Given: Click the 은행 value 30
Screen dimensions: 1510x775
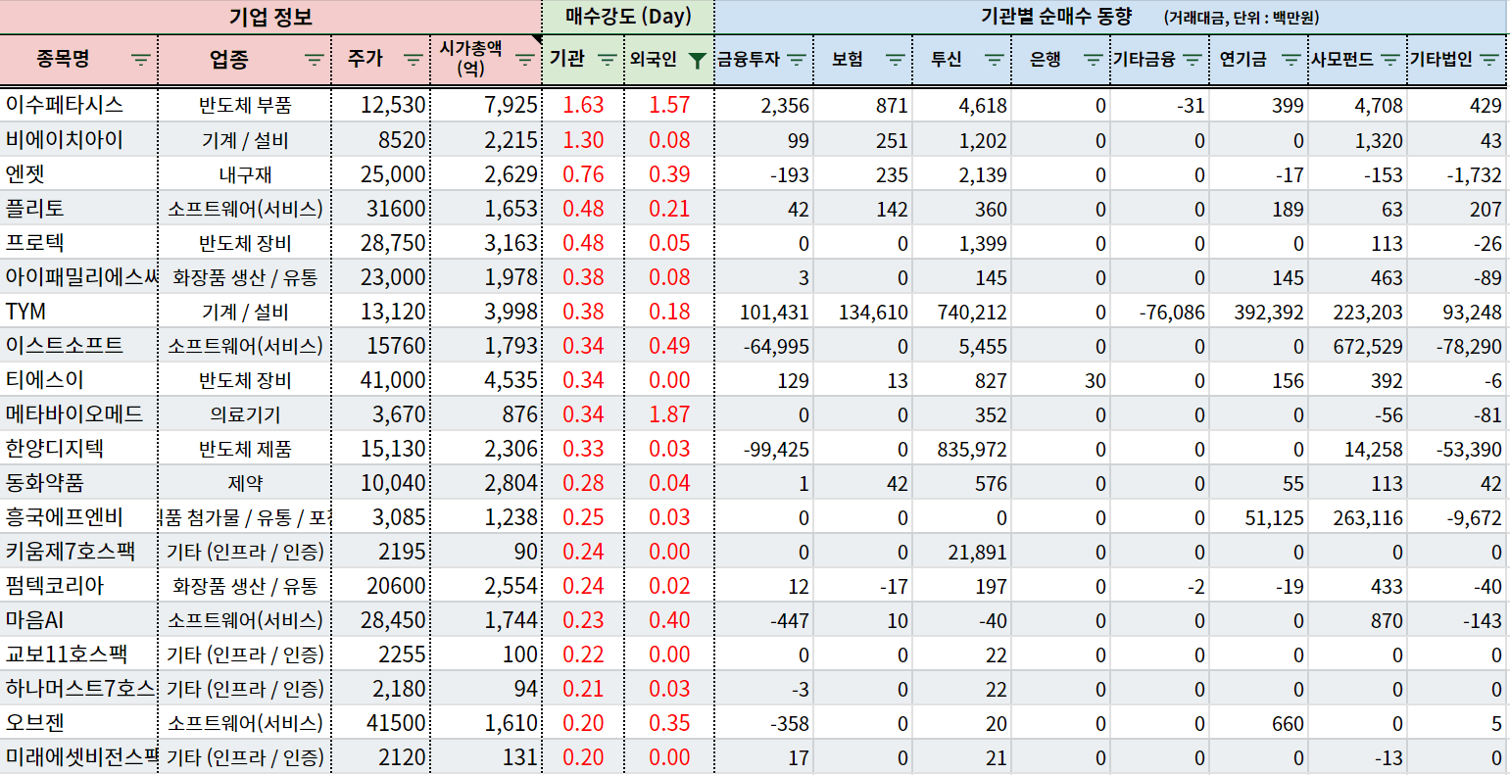Looking at the screenshot, I should click(1060, 379).
